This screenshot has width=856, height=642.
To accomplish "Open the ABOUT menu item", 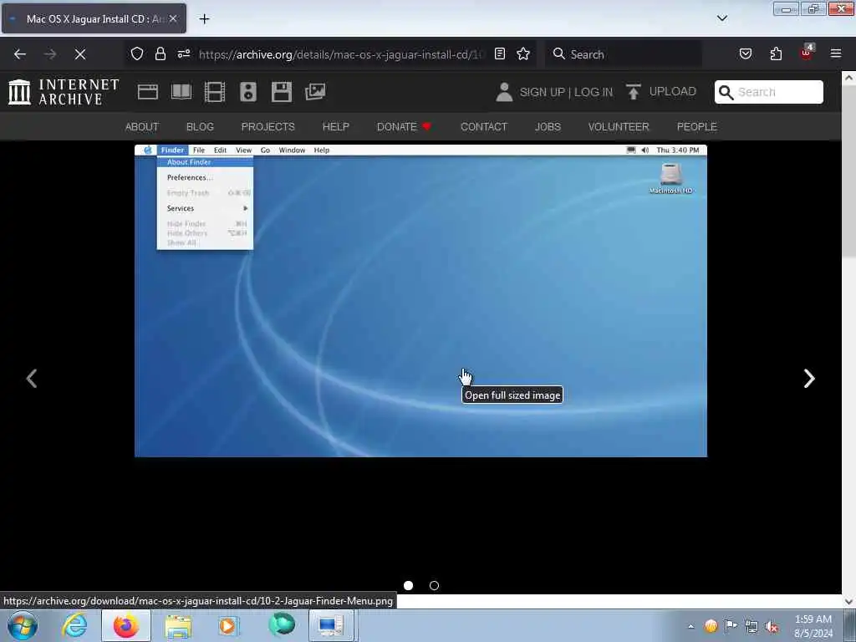I will pos(142,127).
